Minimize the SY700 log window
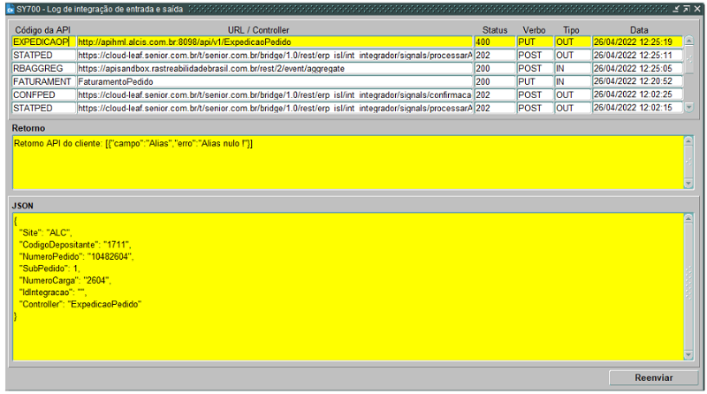 (x=676, y=9)
